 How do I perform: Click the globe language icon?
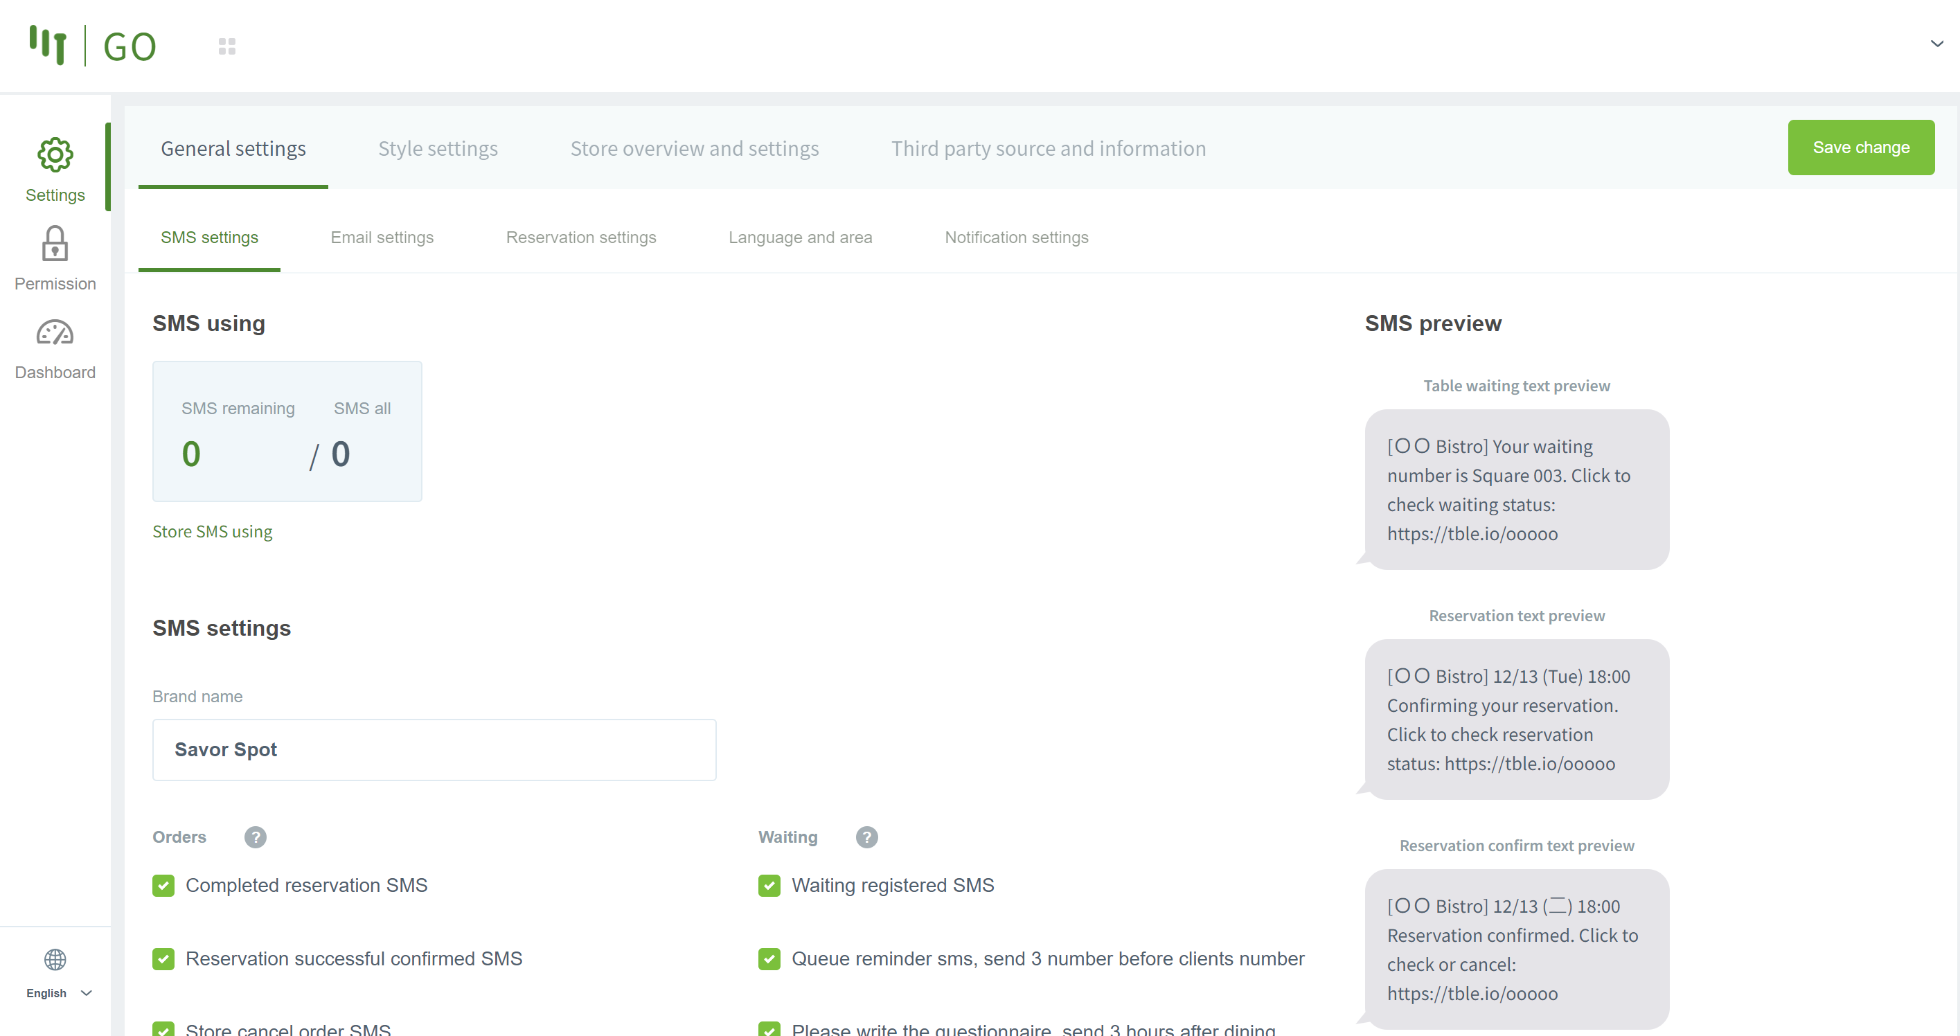[55, 960]
